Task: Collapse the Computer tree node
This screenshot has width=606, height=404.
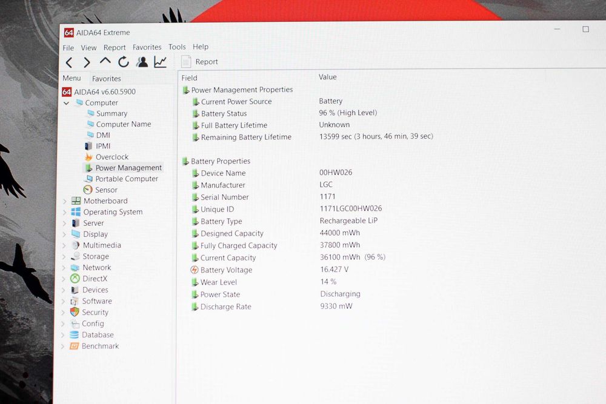Action: pos(66,103)
